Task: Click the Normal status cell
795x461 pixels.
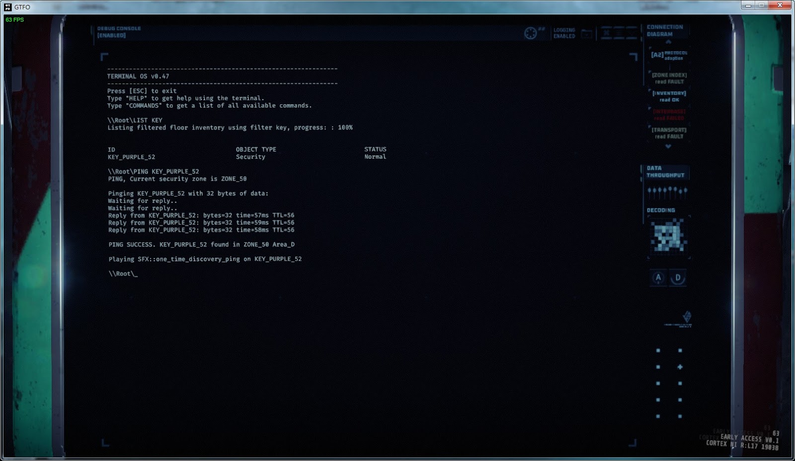Action: point(375,157)
